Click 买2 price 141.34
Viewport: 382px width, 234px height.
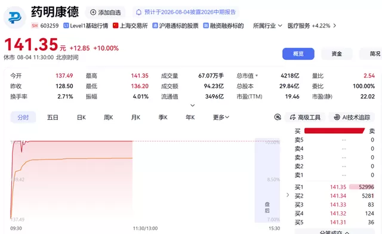coord(338,196)
